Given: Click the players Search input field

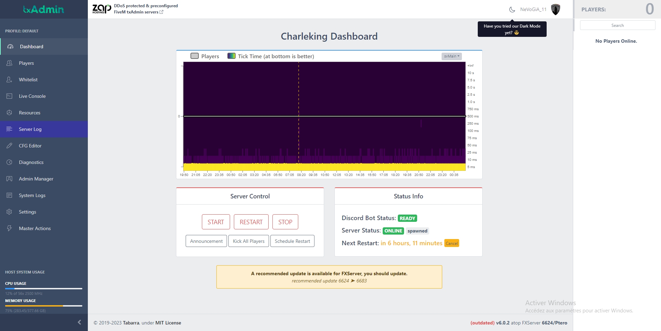Looking at the screenshot, I should (617, 25).
